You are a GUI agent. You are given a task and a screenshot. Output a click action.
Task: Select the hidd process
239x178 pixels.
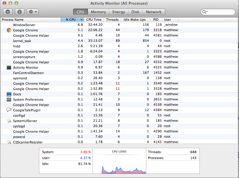[119, 46]
